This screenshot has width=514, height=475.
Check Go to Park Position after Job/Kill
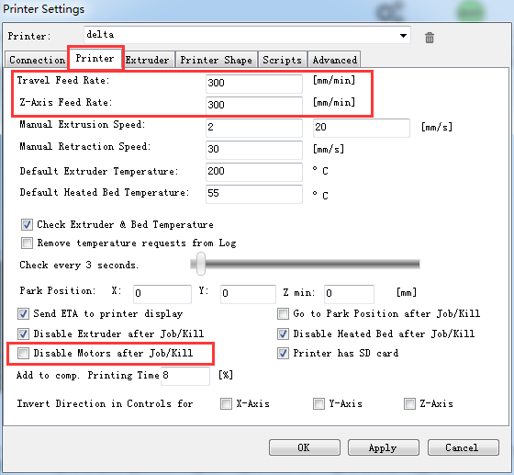tap(283, 313)
